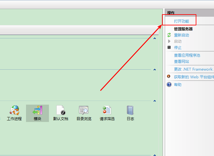Click the disabled 启动 link
This screenshot has height=156, width=214.
[178, 41]
